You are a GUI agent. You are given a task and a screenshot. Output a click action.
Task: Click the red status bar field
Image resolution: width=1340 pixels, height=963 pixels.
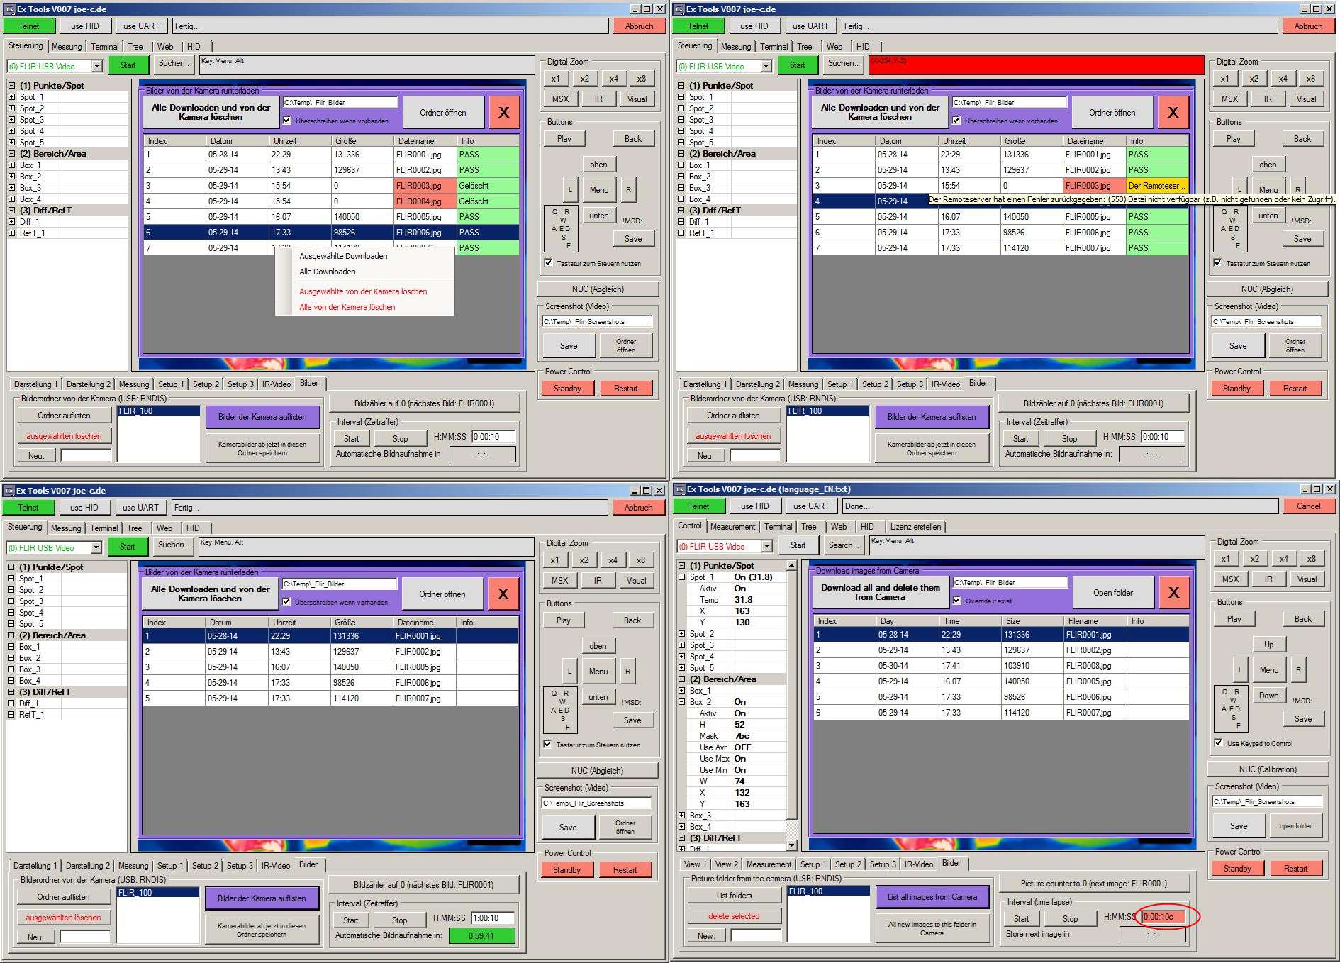(1036, 65)
